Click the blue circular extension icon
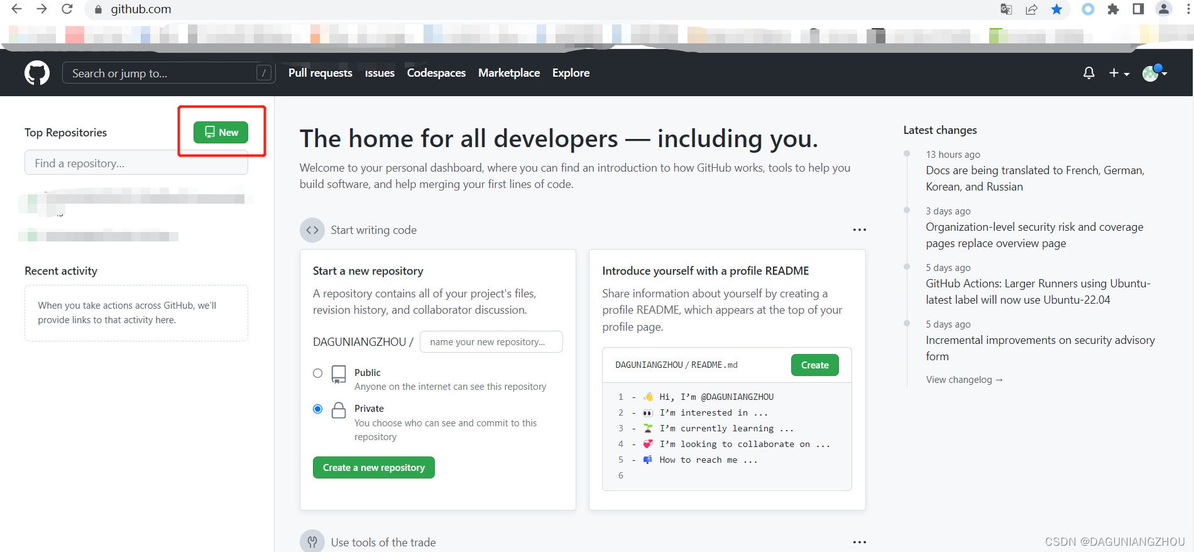The image size is (1194, 552). click(1088, 9)
